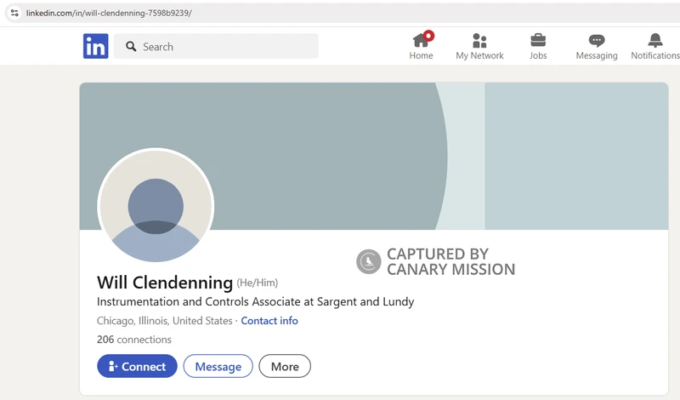The height and width of the screenshot is (400, 680).
Task: Open My Network icon
Action: click(479, 40)
